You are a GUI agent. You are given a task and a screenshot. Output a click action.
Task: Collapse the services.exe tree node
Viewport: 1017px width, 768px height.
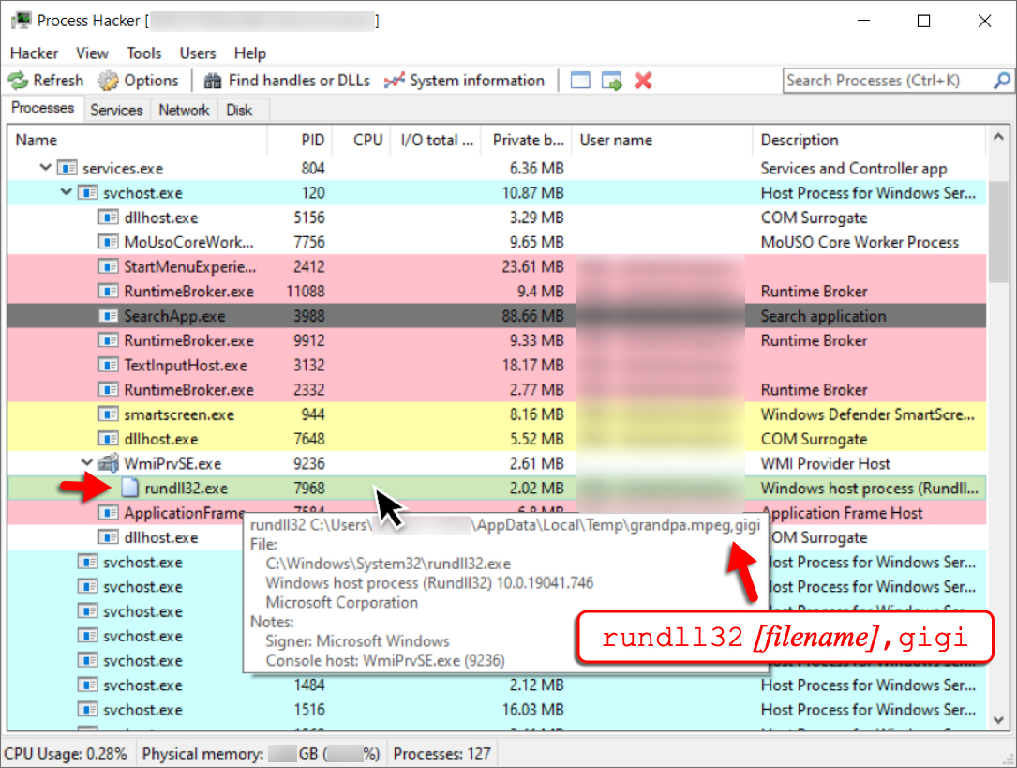[45, 168]
